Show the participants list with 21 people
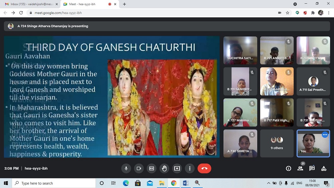 tap(300, 168)
